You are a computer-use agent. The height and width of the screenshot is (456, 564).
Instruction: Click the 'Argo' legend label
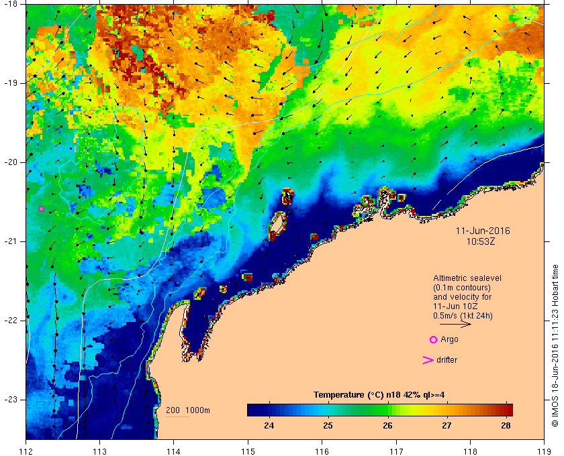(x=449, y=339)
